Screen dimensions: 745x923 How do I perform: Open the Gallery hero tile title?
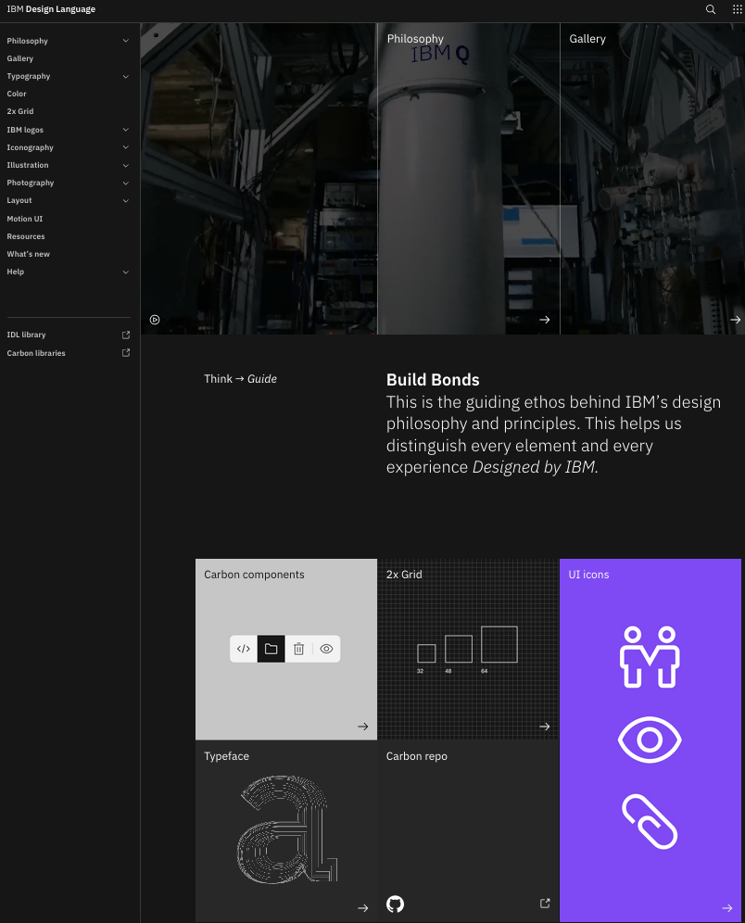[x=587, y=39]
